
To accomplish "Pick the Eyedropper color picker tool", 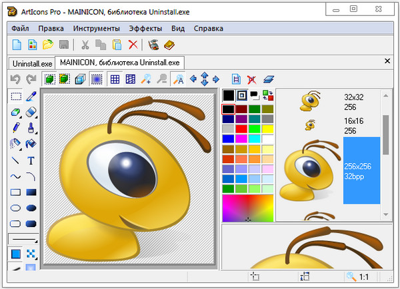I will 31,97.
